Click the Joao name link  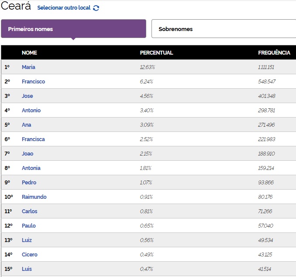tap(28, 154)
